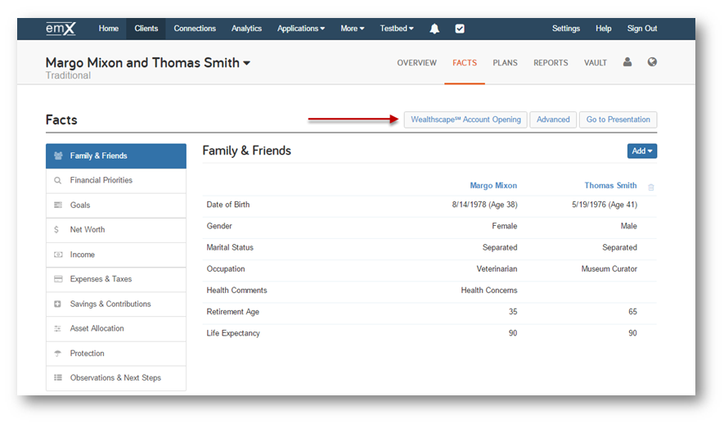The width and height of the screenshot is (724, 424).
Task: Click the Male gender value
Action: click(x=628, y=226)
